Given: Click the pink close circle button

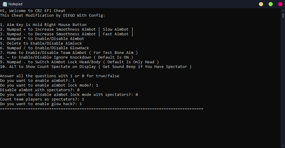Looking at the screenshot, I should (x=280, y=4).
